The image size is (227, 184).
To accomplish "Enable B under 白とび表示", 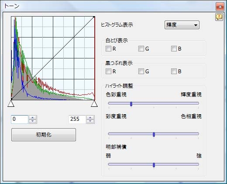I will click(x=174, y=49).
